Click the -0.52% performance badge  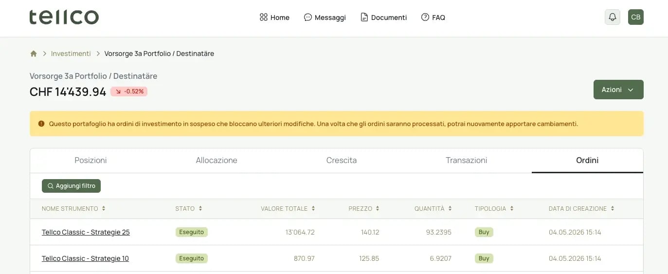(x=129, y=91)
